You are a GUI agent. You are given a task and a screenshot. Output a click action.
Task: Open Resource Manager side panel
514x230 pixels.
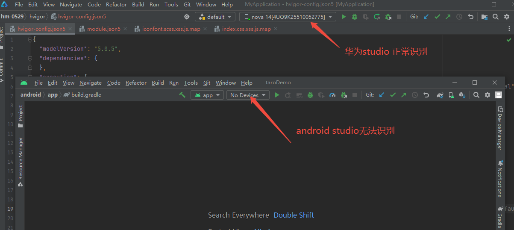click(x=21, y=162)
